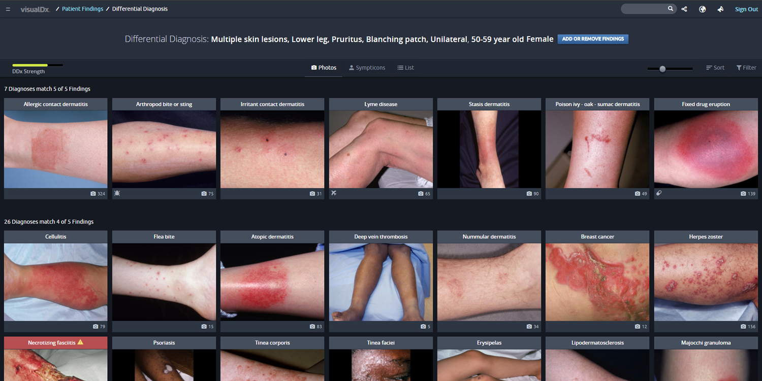Viewport: 762px width, 381px height.
Task: Click the megaphone announcements icon
Action: [x=720, y=9]
